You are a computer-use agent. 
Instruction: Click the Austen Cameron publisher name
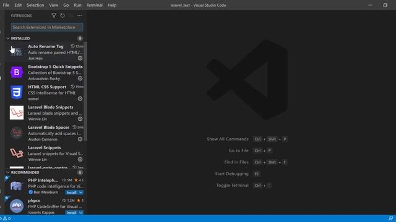click(x=43, y=139)
